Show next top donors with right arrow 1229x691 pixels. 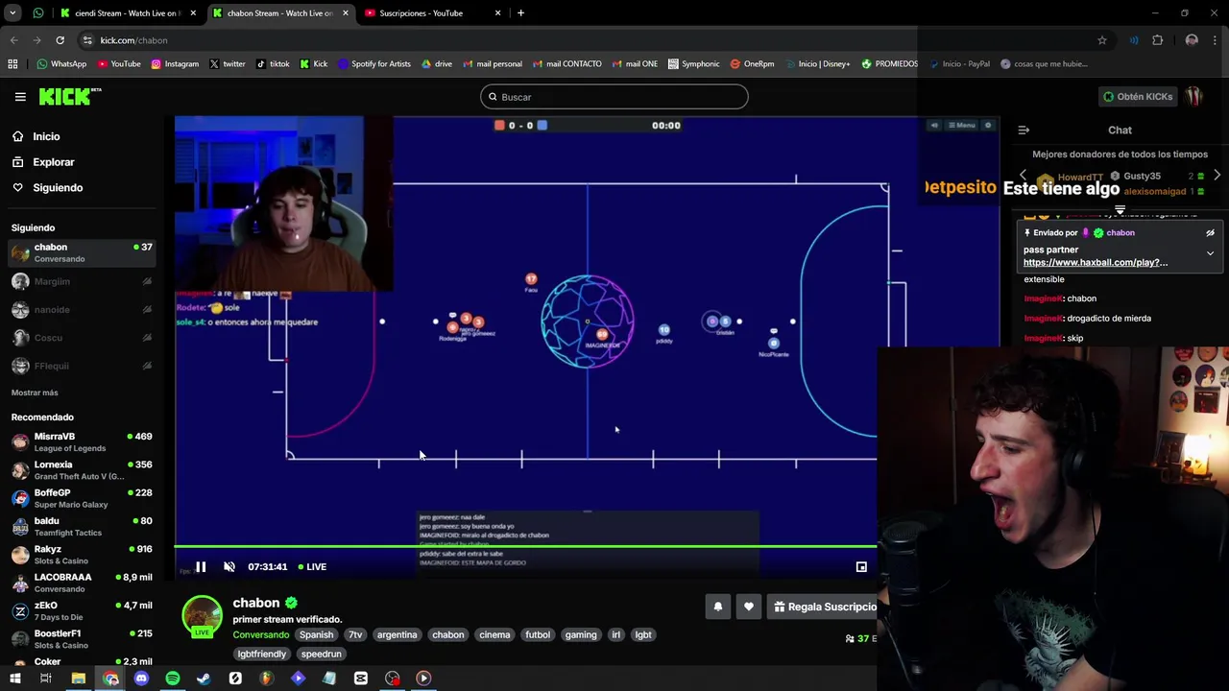(1217, 176)
